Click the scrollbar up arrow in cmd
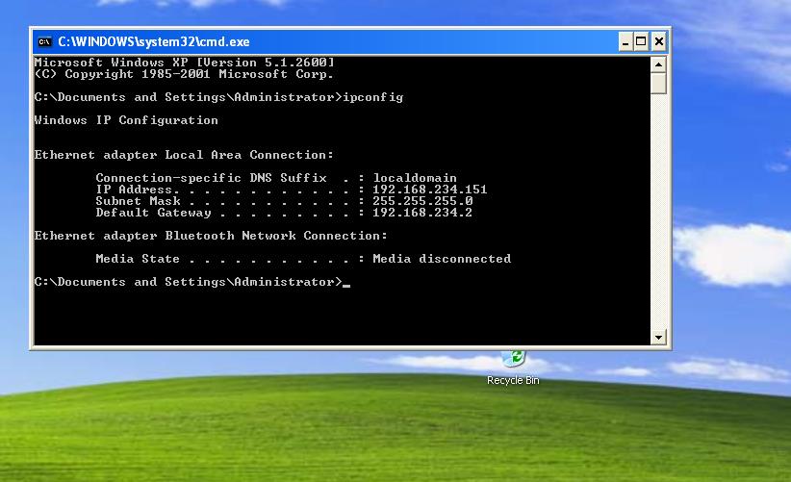 [658, 64]
